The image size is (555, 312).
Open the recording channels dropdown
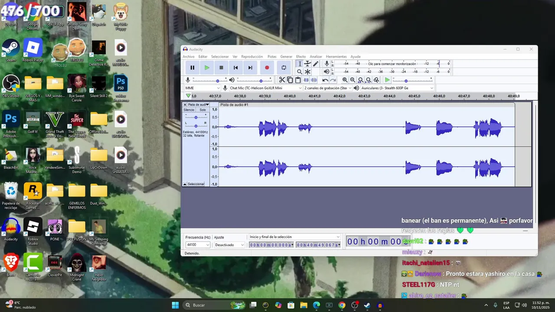pyautogui.click(x=327, y=88)
